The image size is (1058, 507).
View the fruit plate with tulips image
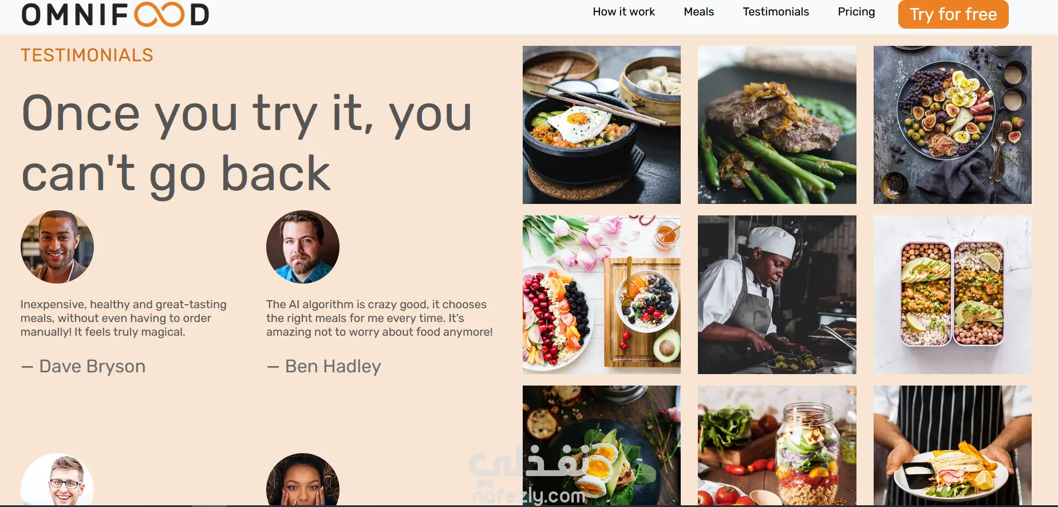[602, 294]
